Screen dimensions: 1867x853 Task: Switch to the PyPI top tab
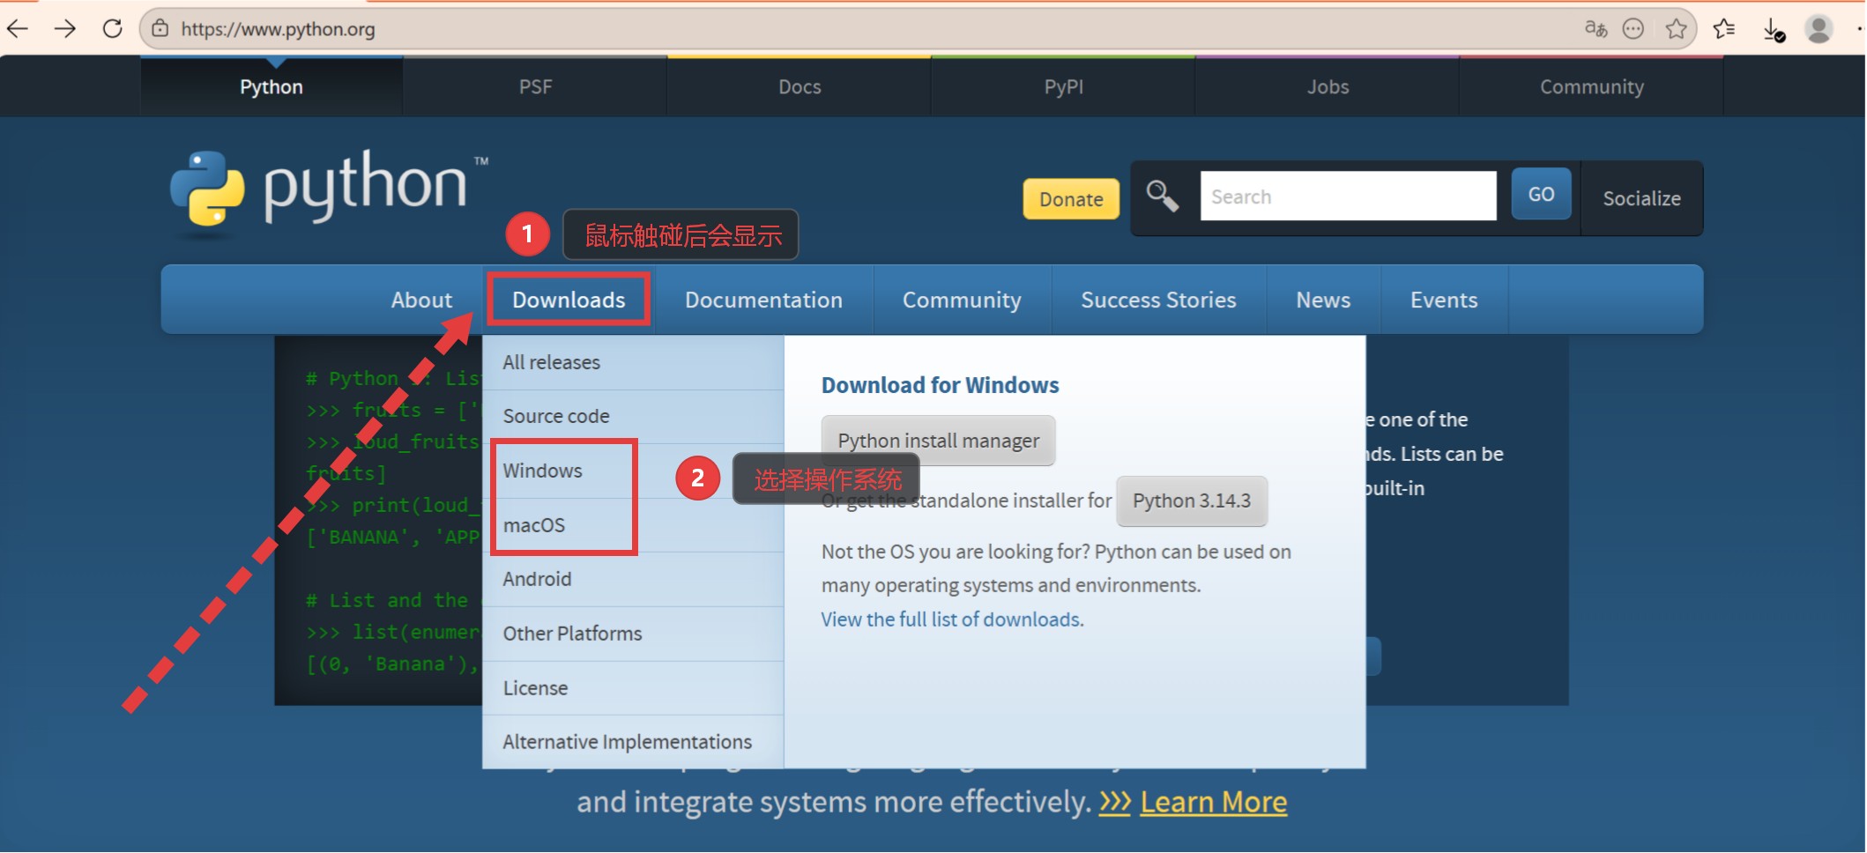point(1063,86)
